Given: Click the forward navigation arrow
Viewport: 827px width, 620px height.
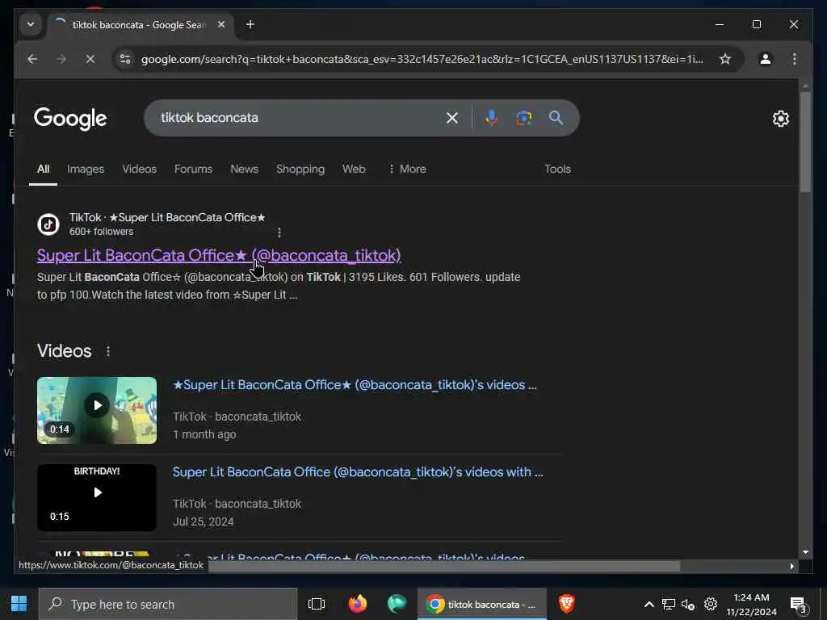Looking at the screenshot, I should click(x=61, y=59).
